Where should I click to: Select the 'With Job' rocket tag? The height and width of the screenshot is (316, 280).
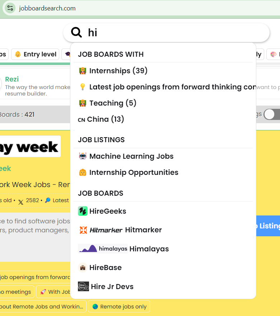click(53, 292)
